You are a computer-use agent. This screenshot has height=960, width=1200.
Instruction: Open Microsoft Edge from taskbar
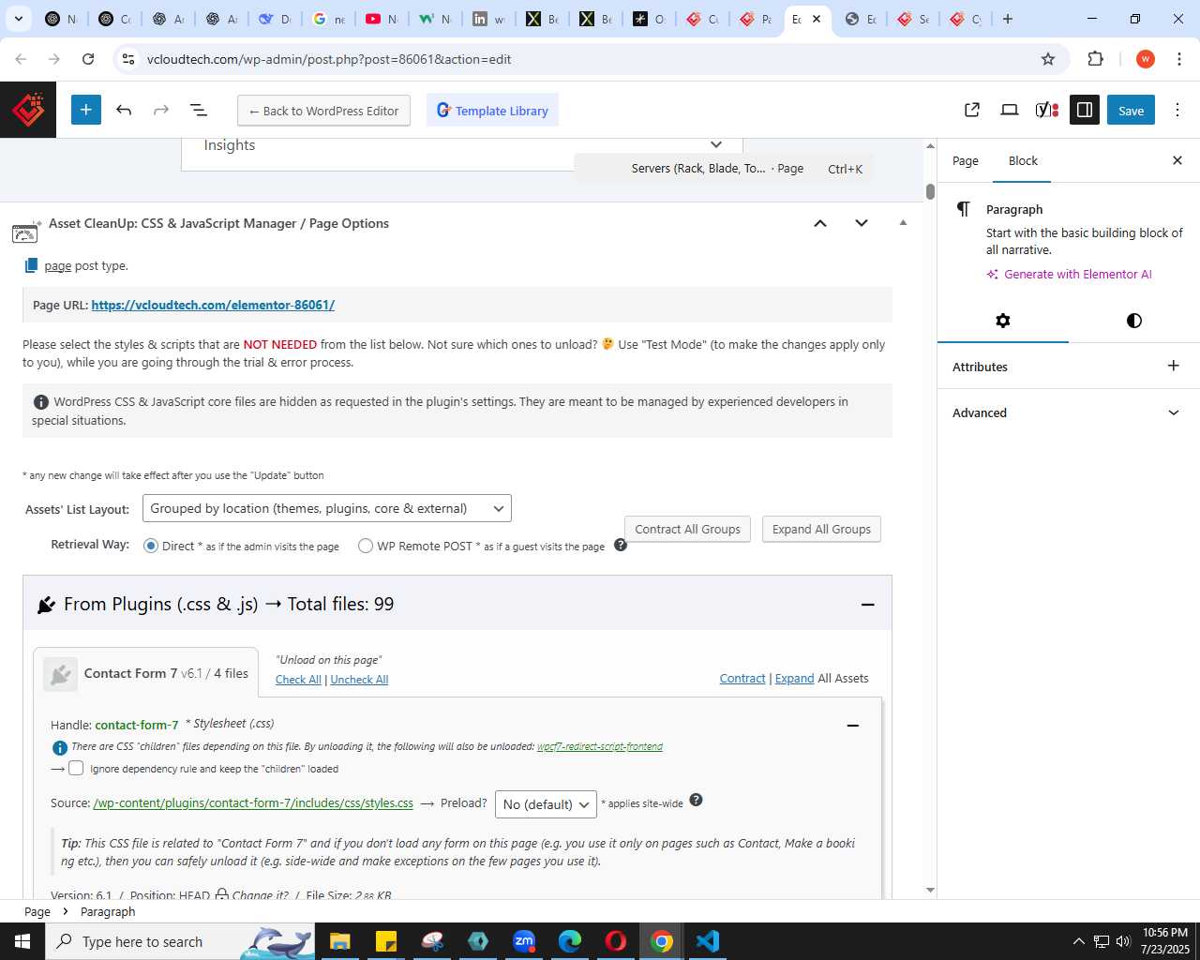tap(570, 941)
